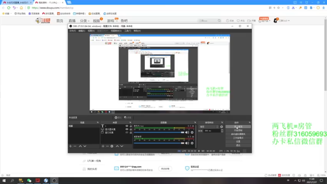Increase transition duration stepper

[222, 130]
